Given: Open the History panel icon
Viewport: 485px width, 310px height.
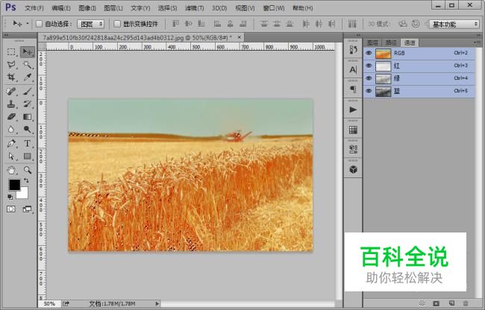Looking at the screenshot, I should pos(353,50).
